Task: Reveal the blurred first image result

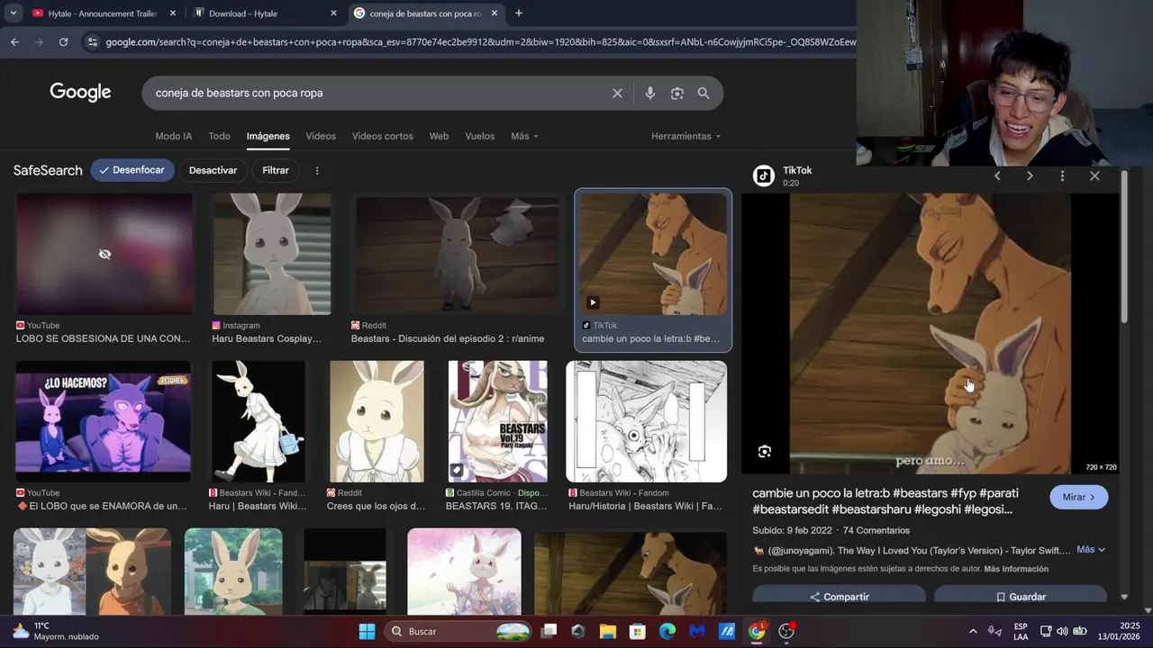Action: (104, 254)
